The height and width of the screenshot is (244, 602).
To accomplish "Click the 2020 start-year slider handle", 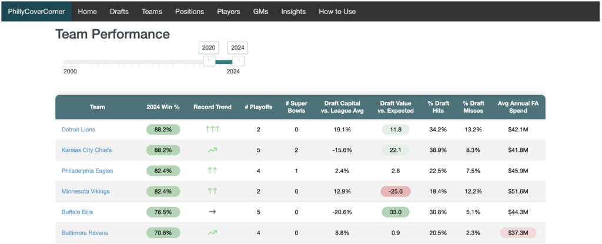I will coord(208,61).
